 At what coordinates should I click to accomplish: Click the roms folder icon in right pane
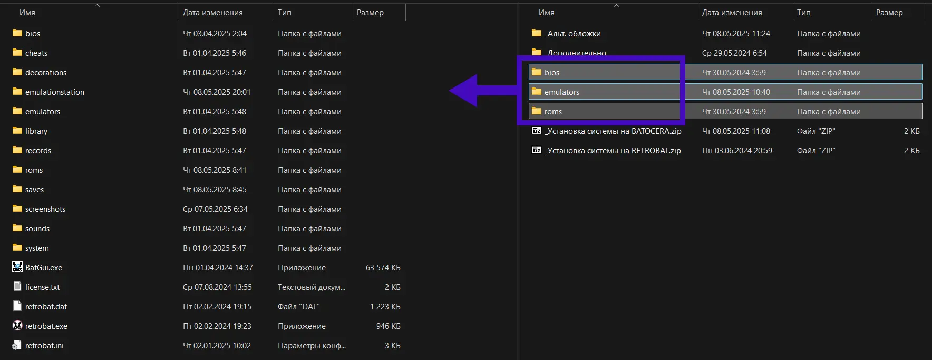pos(537,111)
